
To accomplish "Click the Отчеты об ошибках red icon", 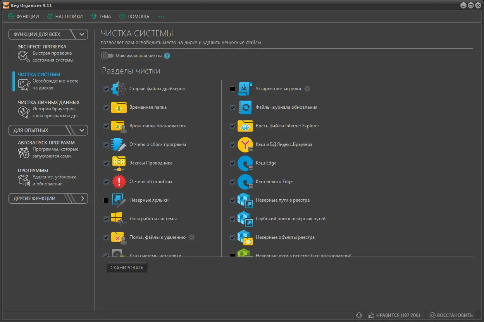I will pos(119,182).
